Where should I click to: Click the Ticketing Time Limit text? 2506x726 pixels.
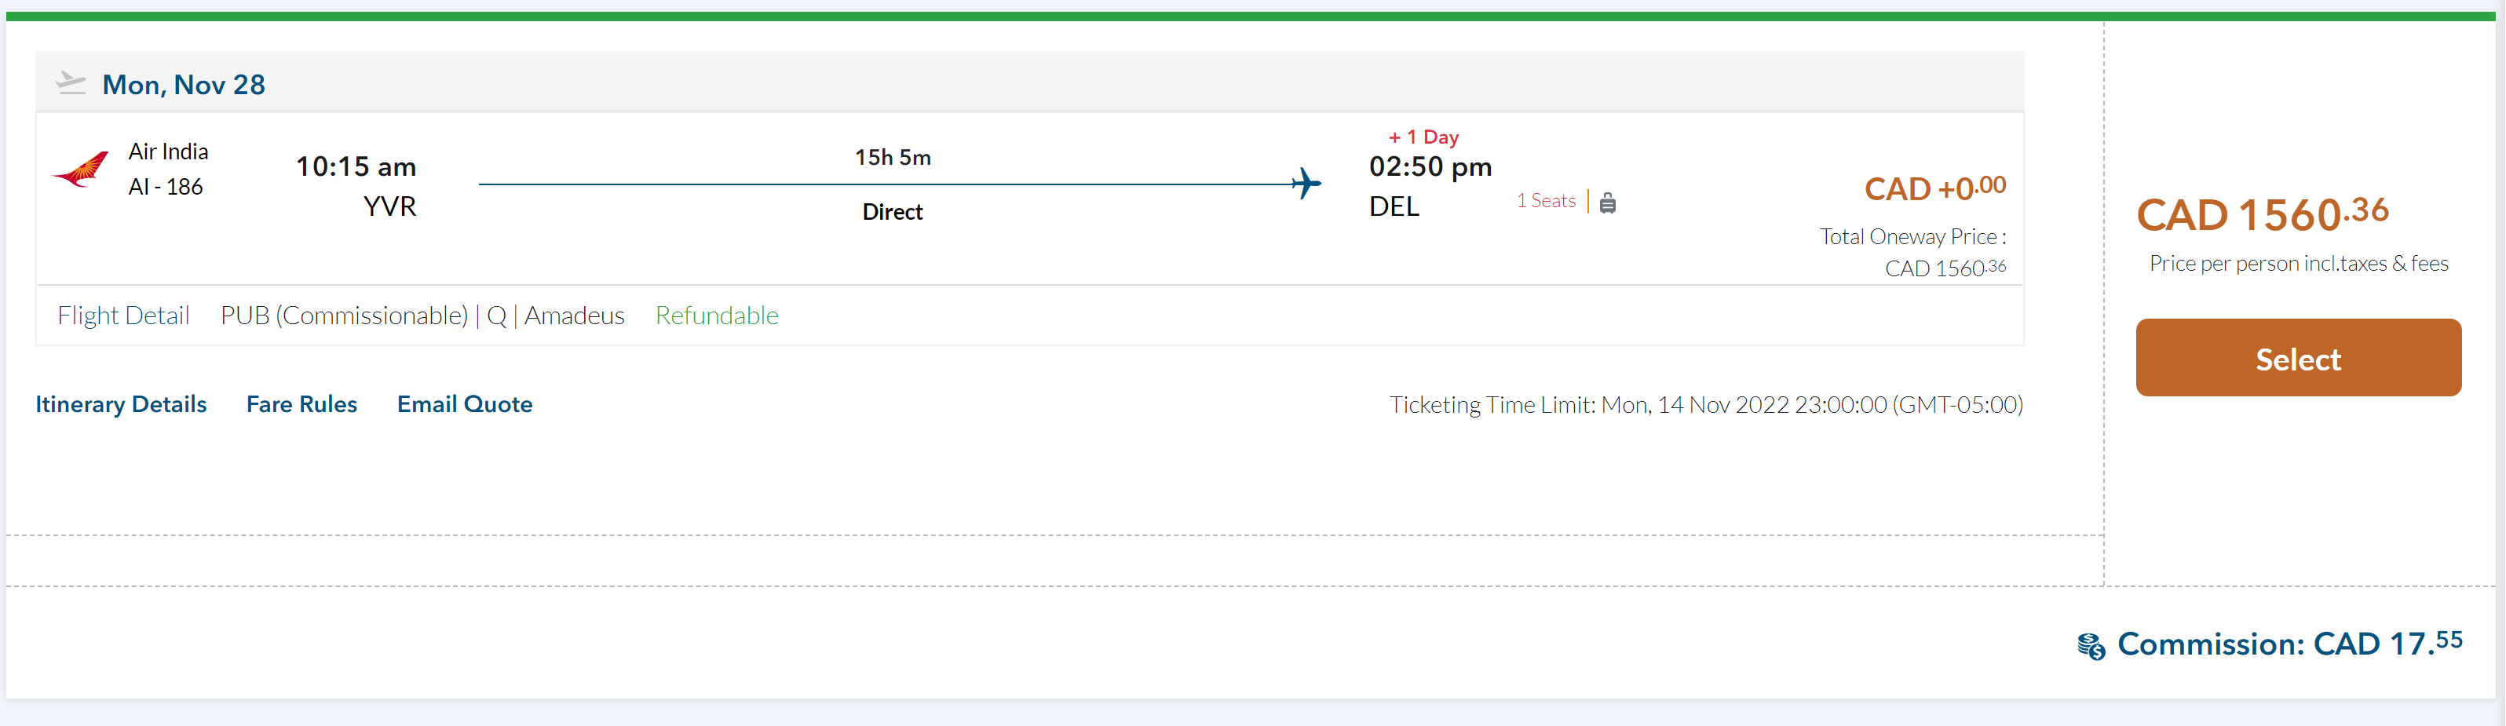[1705, 404]
